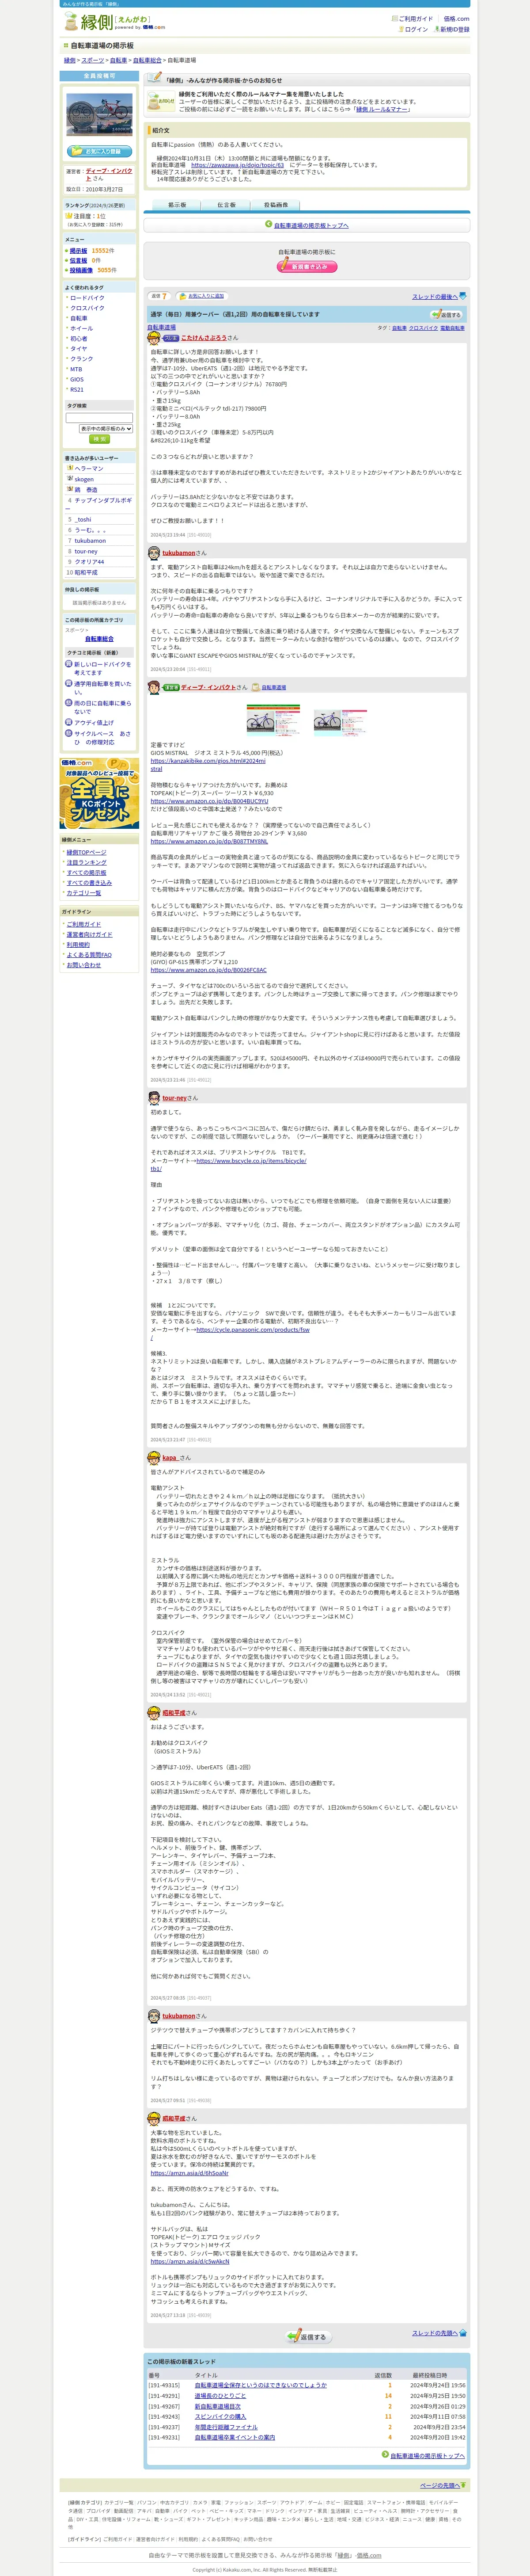
Task: Switch to the 投稿画像 tab
Action: click(275, 205)
